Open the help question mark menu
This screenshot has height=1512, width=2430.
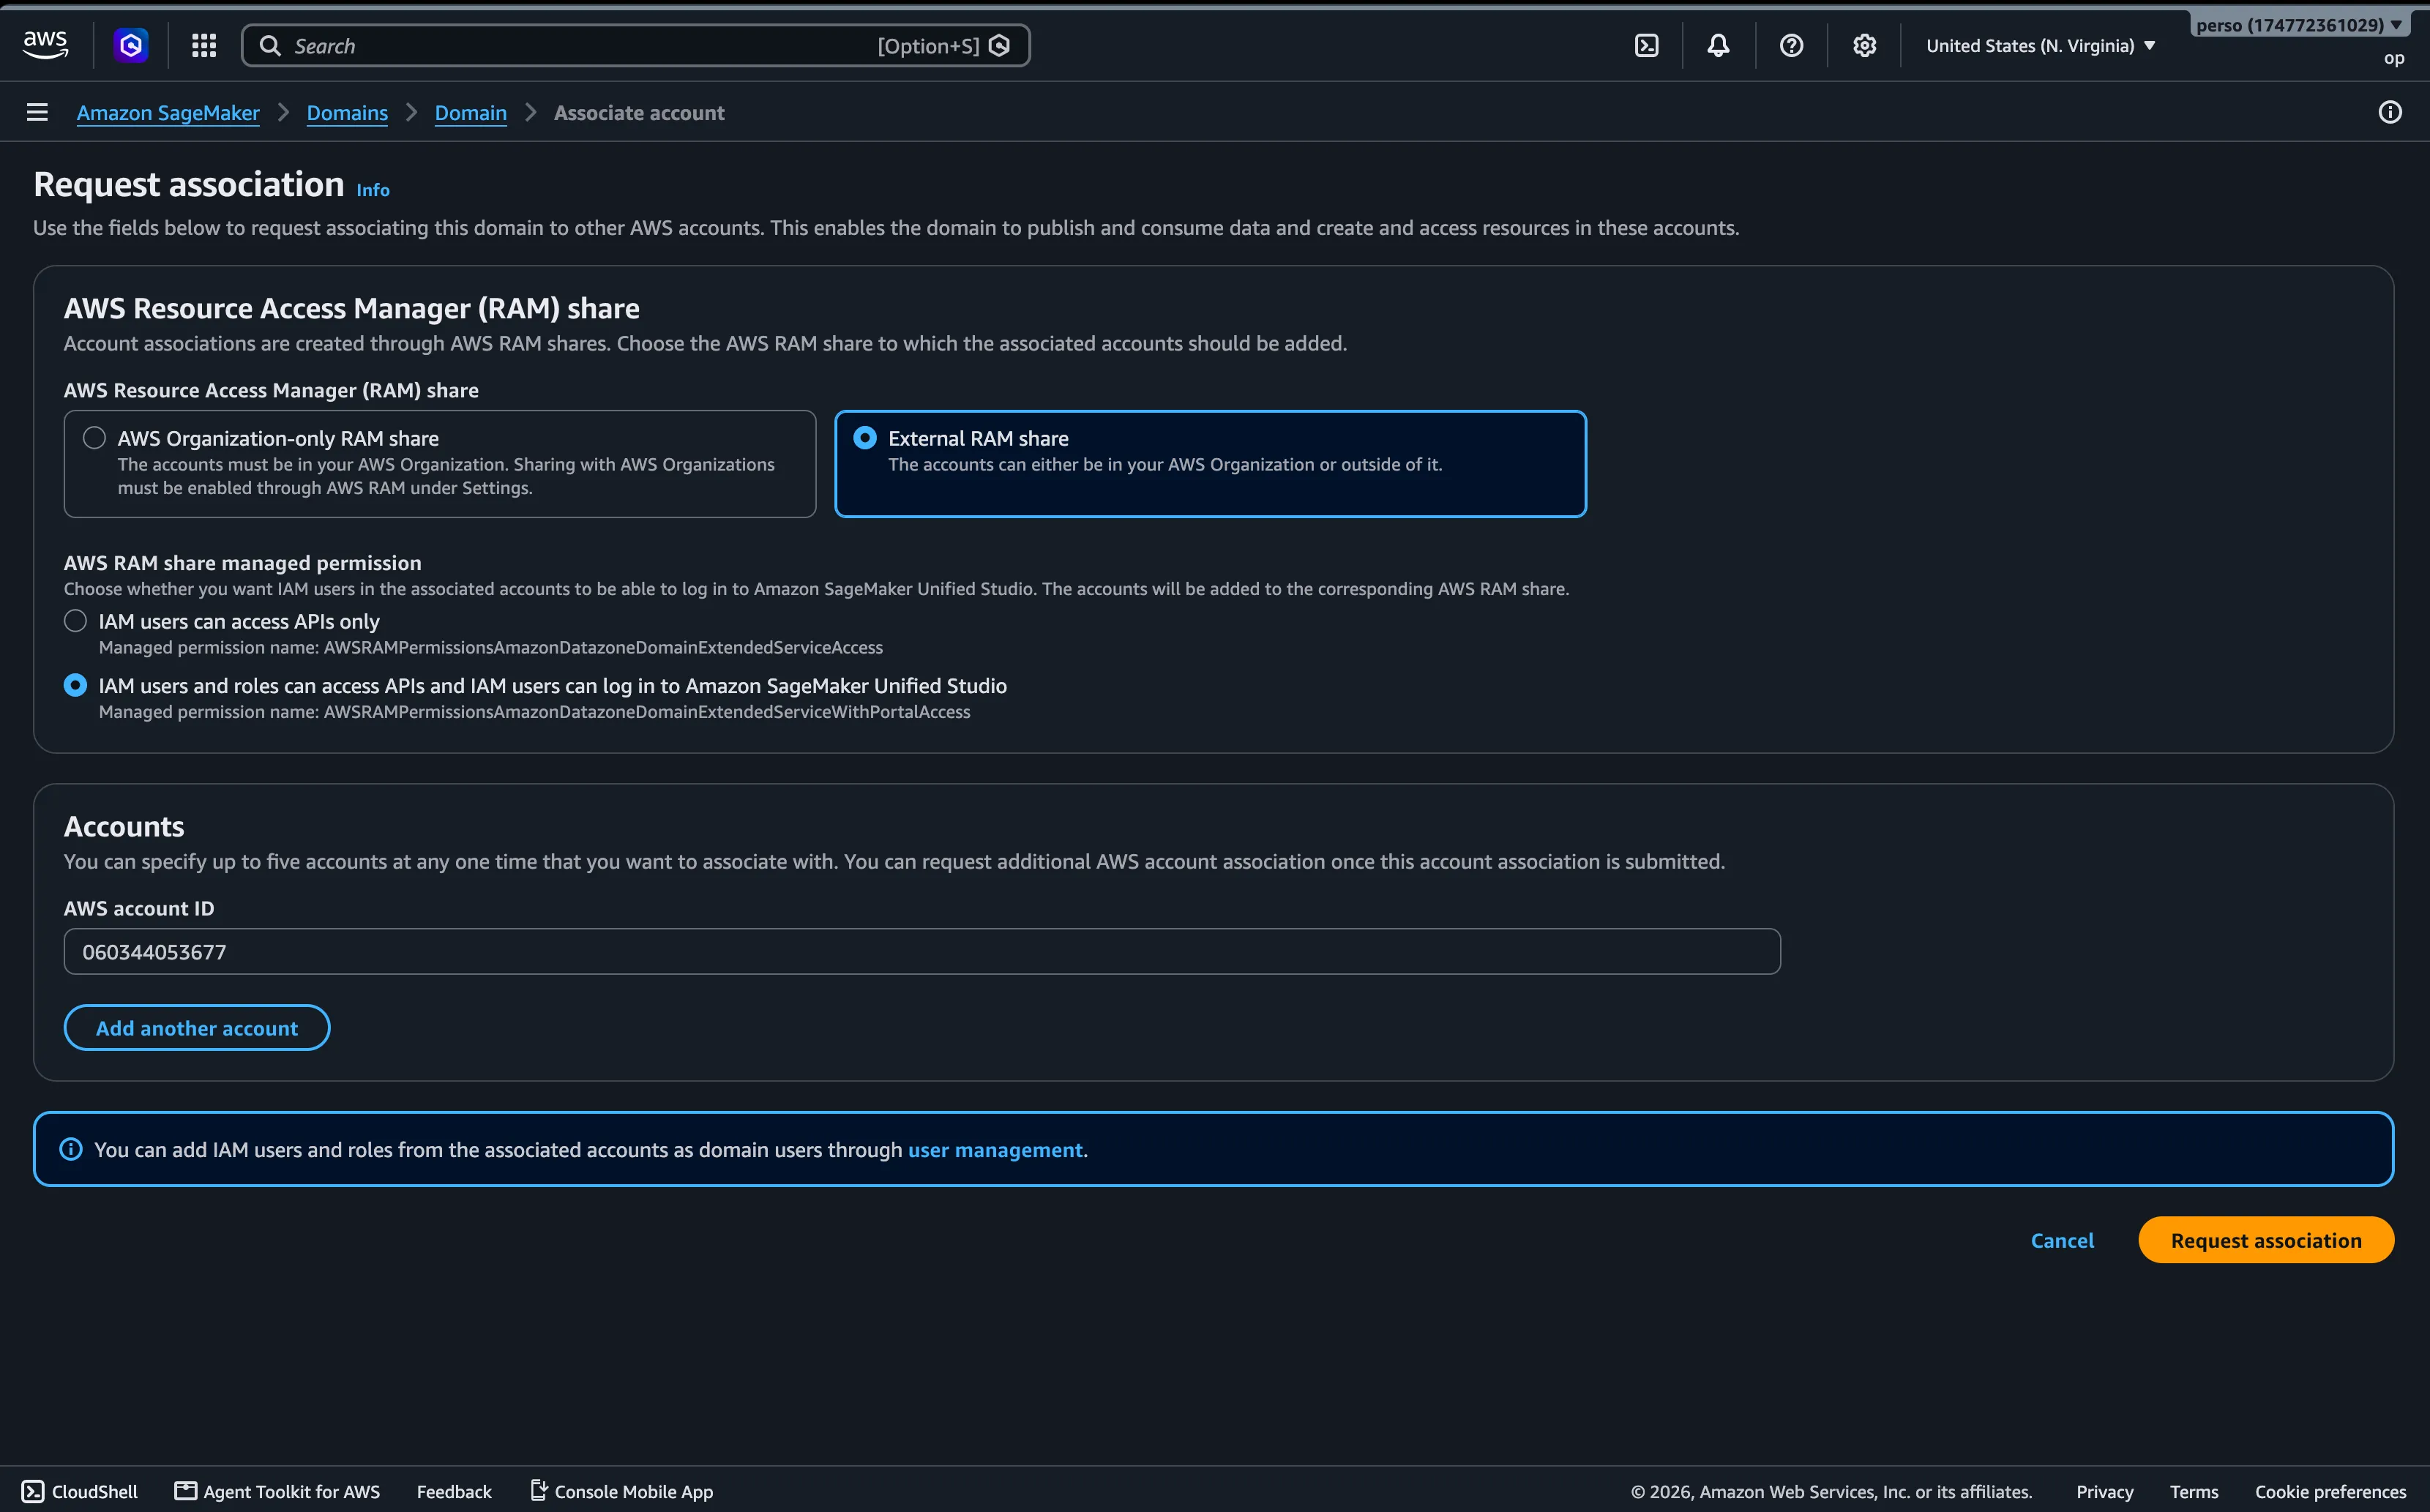(1791, 45)
